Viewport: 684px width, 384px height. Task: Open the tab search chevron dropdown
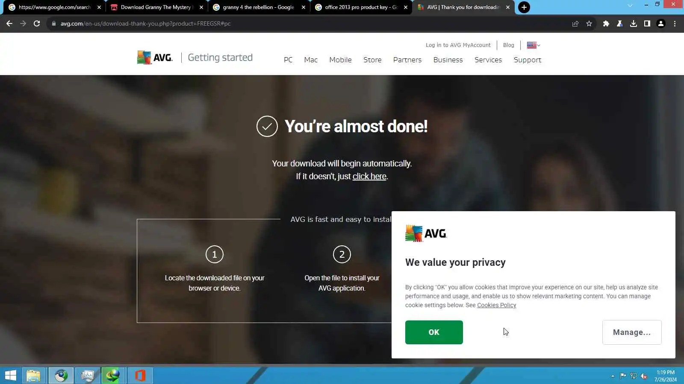[x=630, y=6]
